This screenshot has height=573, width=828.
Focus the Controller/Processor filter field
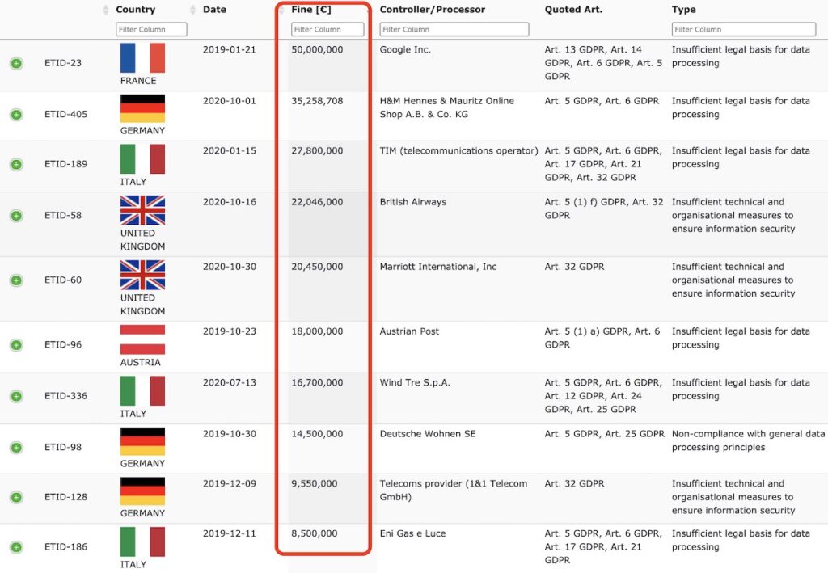tap(454, 30)
